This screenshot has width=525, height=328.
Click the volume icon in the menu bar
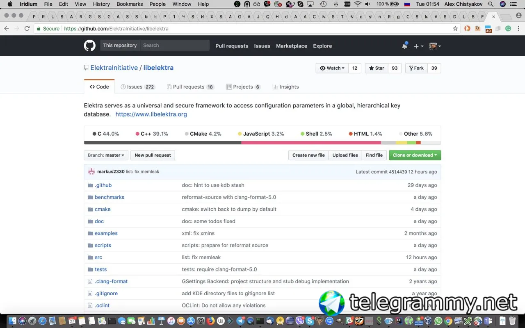pyautogui.click(x=368, y=4)
